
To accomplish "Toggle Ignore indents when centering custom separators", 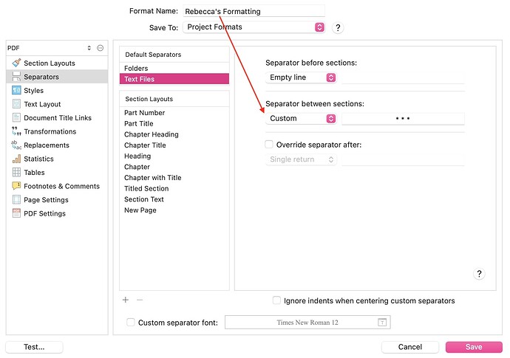I will tap(276, 300).
